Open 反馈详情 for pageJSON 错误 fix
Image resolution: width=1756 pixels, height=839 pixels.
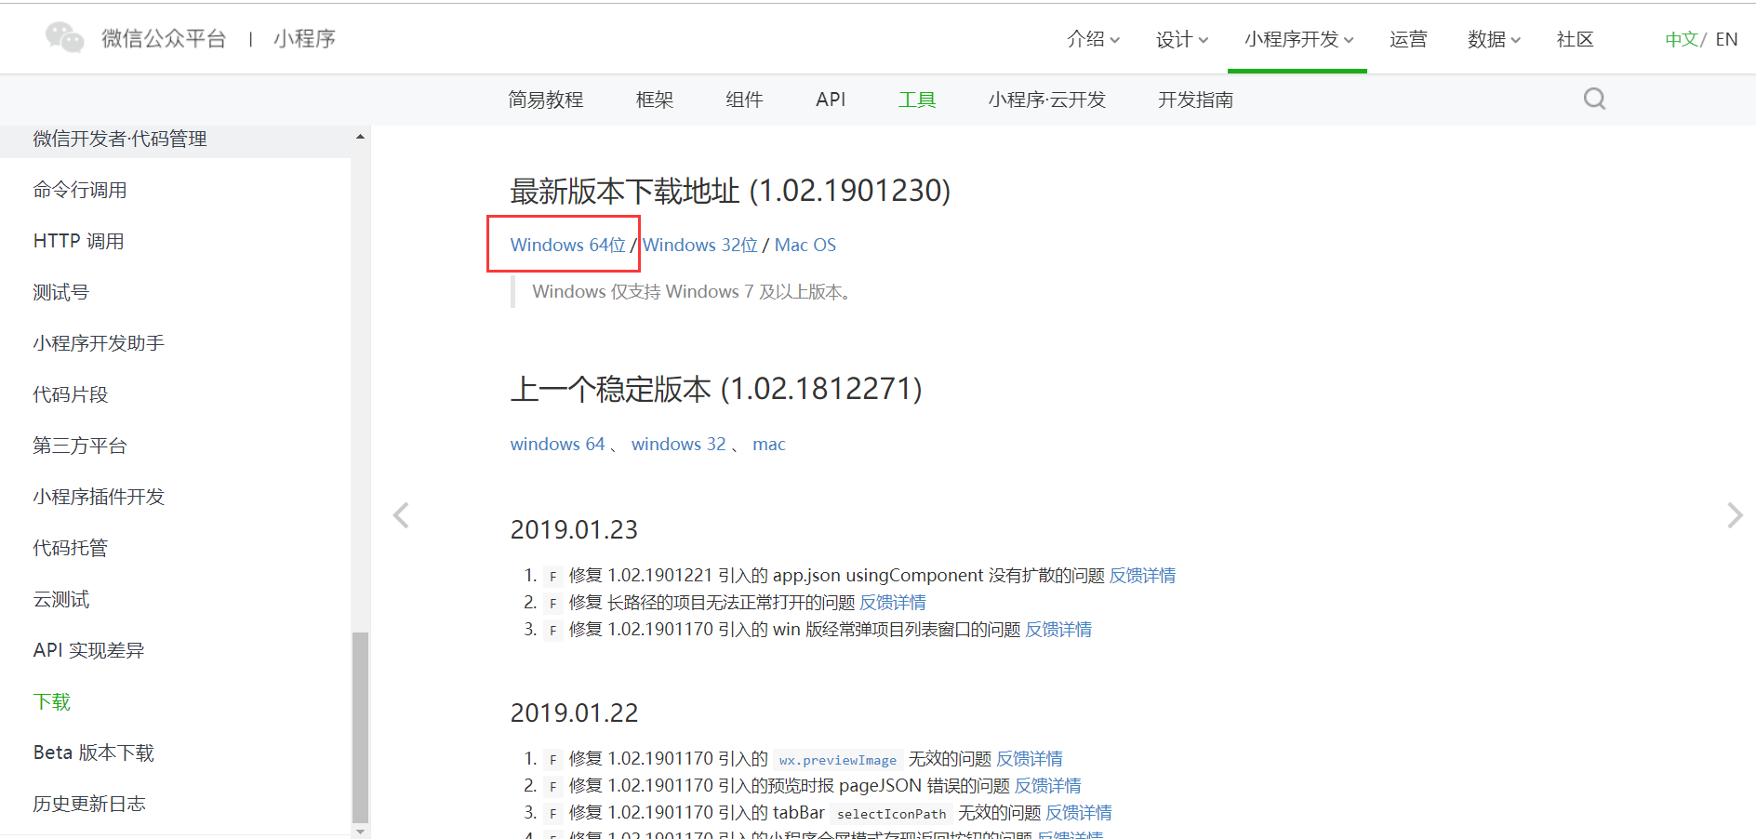point(1048,786)
